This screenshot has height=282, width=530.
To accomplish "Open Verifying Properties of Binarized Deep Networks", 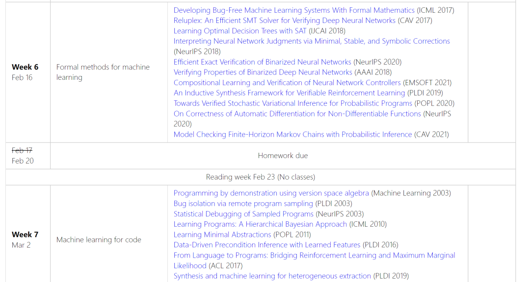I will coord(263,72).
